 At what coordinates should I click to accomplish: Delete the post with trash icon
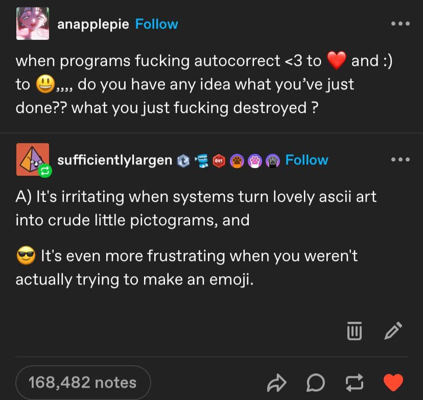pyautogui.click(x=354, y=331)
